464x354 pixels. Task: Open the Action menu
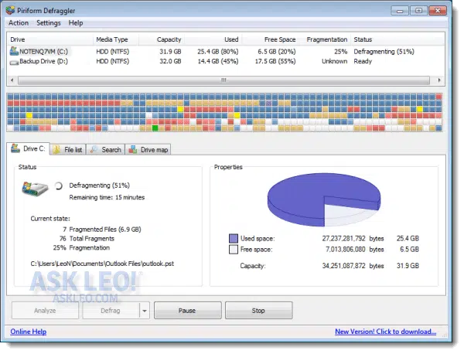(19, 22)
